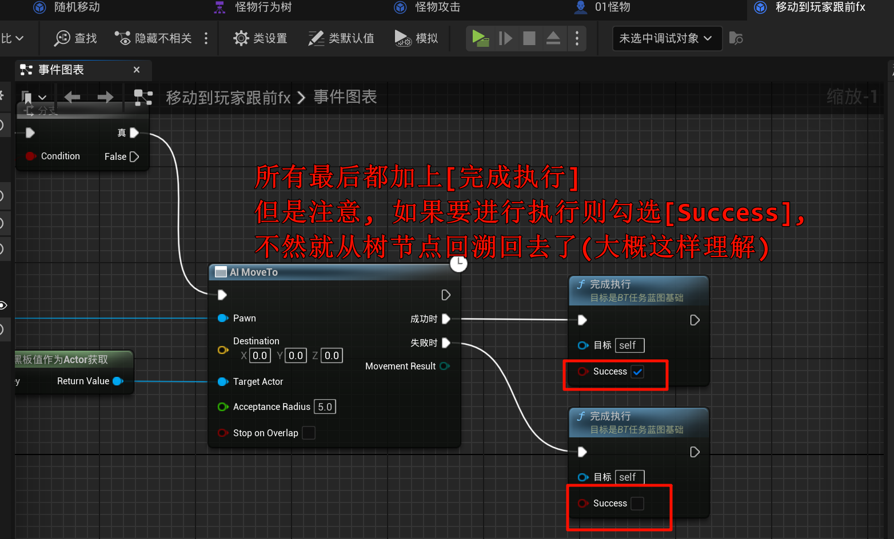Viewport: 894px width, 539px height.
Task: Switch to the 怪物攻击 tab
Action: 437,7
